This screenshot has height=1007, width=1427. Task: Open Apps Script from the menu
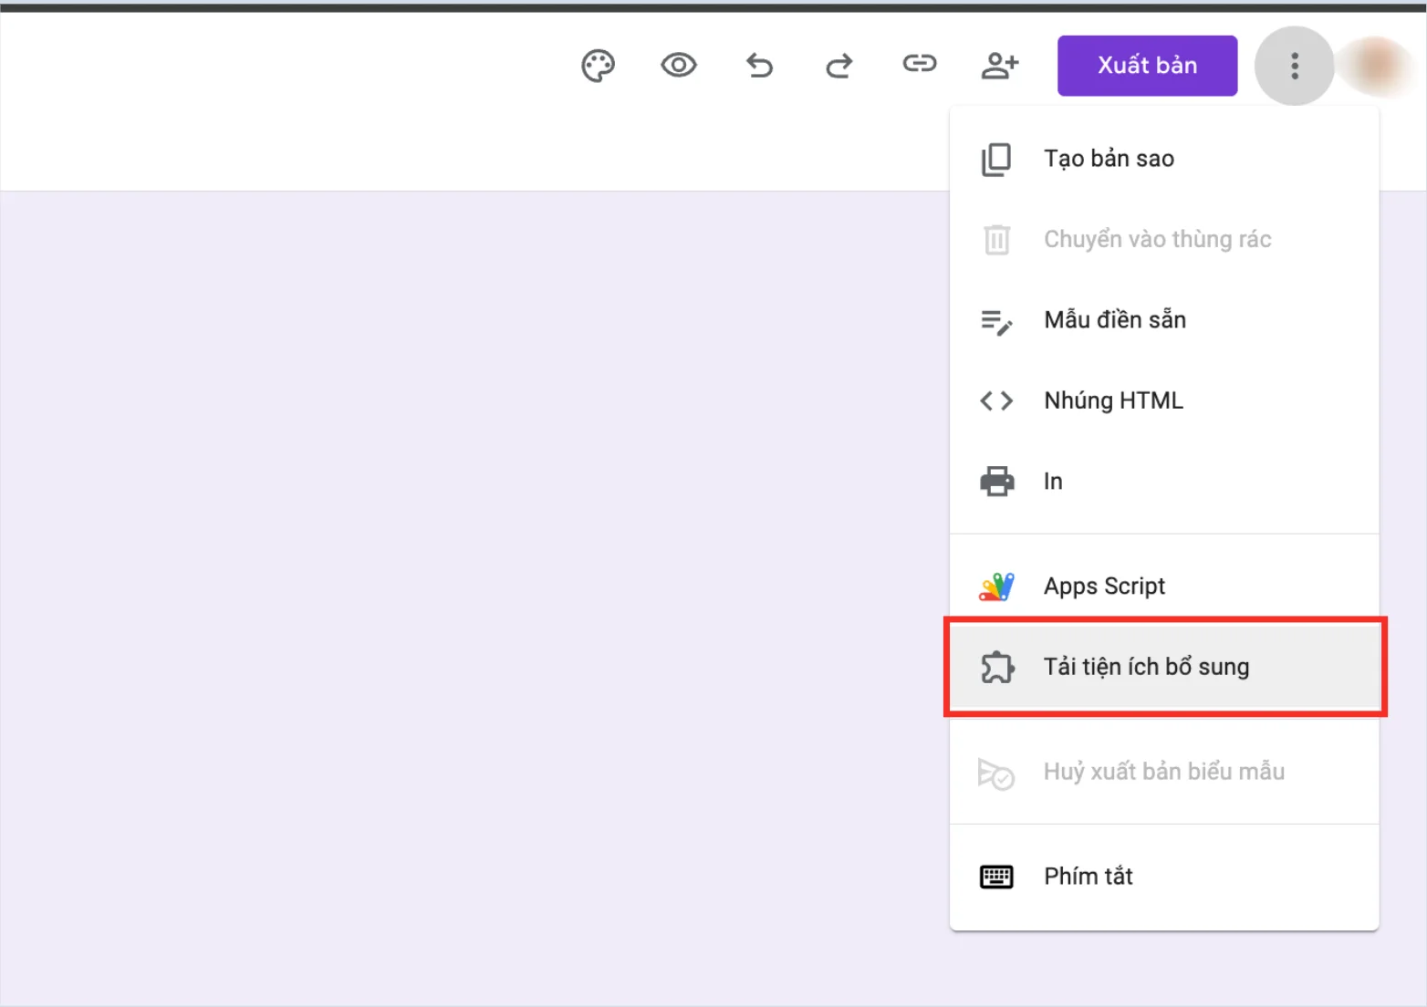tap(1164, 586)
